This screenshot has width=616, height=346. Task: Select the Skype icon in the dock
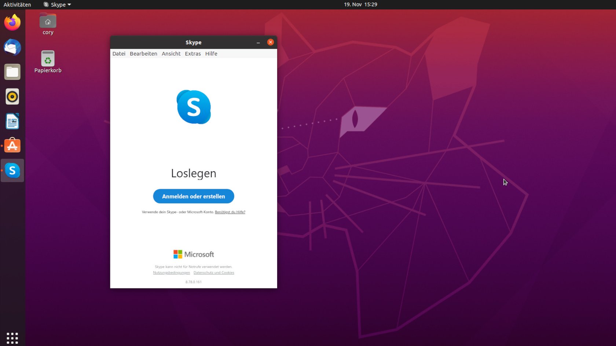12,170
